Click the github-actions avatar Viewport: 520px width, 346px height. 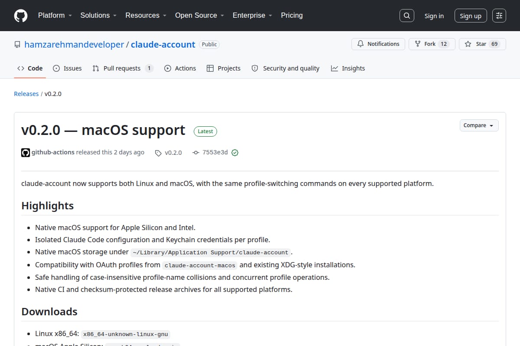(x=26, y=152)
